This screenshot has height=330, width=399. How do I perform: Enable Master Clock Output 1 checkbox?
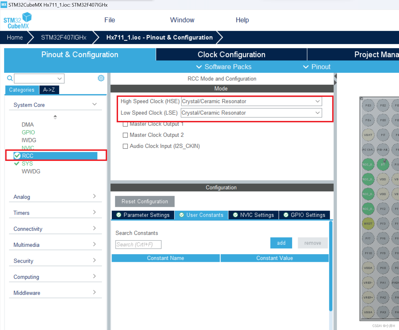(125, 124)
